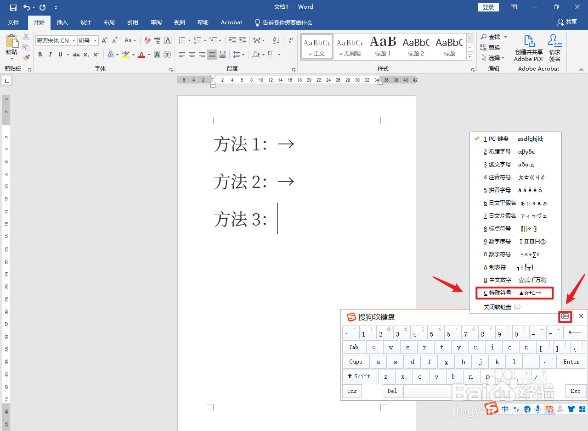
Task: Toggle Strikethrough formatting
Action: 76,55
